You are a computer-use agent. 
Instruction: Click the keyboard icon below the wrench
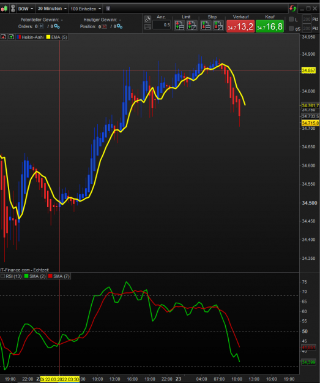point(147,26)
